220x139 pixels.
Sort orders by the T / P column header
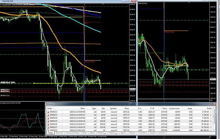click(152, 108)
